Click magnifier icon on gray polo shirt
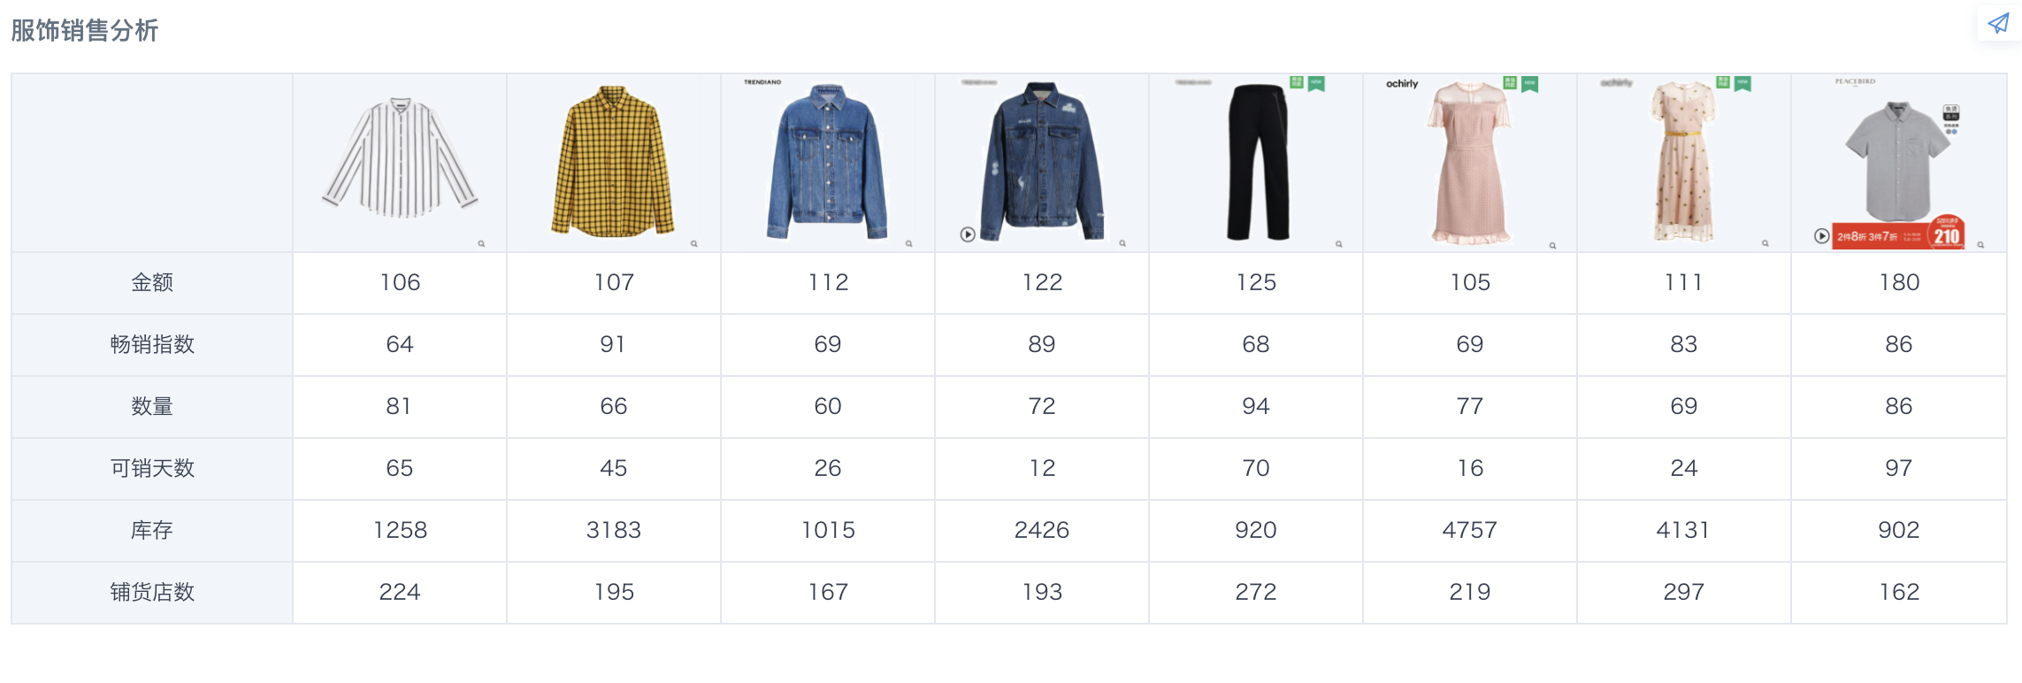The height and width of the screenshot is (683, 2022). [1980, 245]
